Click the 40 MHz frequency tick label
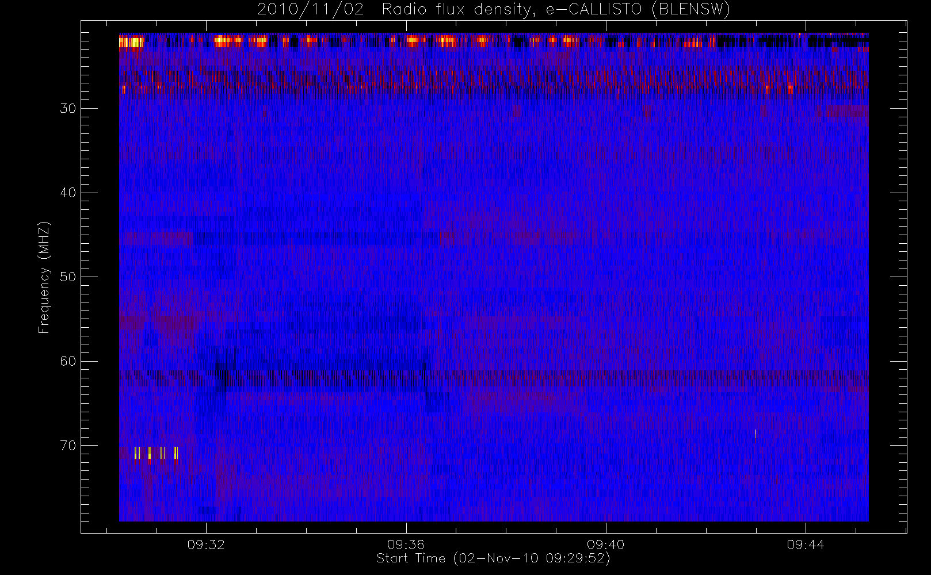 tap(68, 193)
